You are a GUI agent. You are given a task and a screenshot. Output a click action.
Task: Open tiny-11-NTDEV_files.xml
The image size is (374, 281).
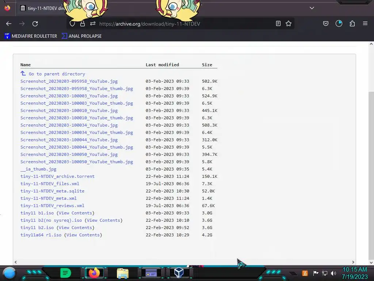point(50,184)
